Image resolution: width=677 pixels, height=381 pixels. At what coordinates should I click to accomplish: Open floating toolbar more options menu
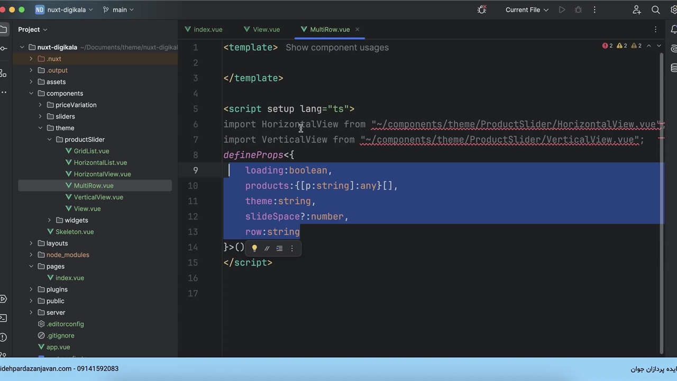click(x=292, y=248)
